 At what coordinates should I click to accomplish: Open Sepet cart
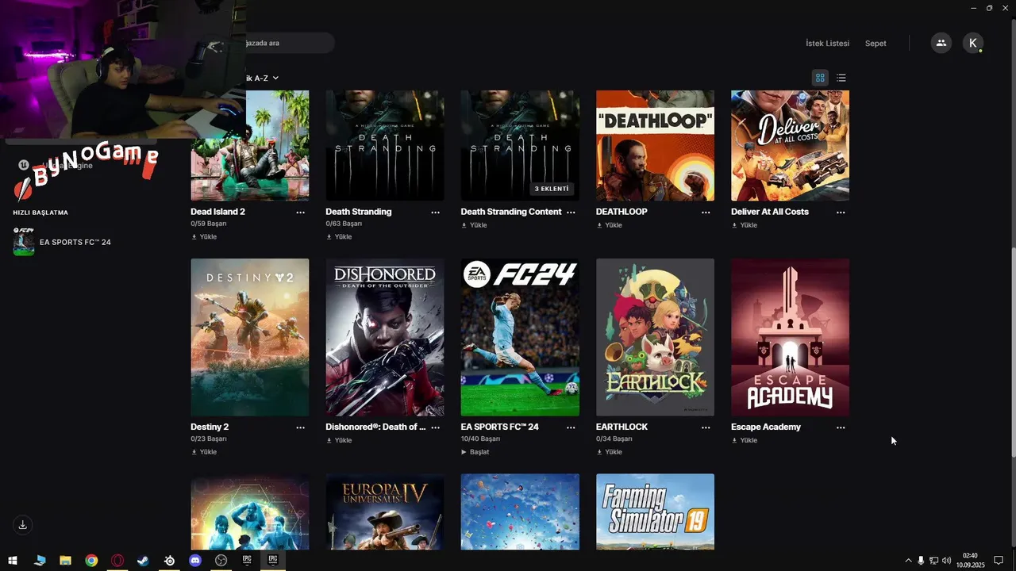876,44
